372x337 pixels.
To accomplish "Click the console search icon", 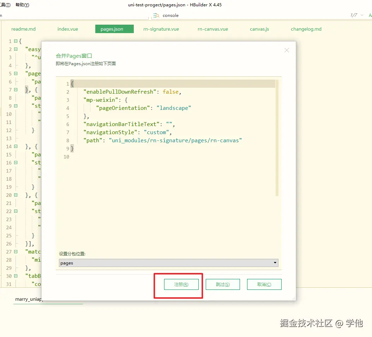I will click(x=156, y=15).
